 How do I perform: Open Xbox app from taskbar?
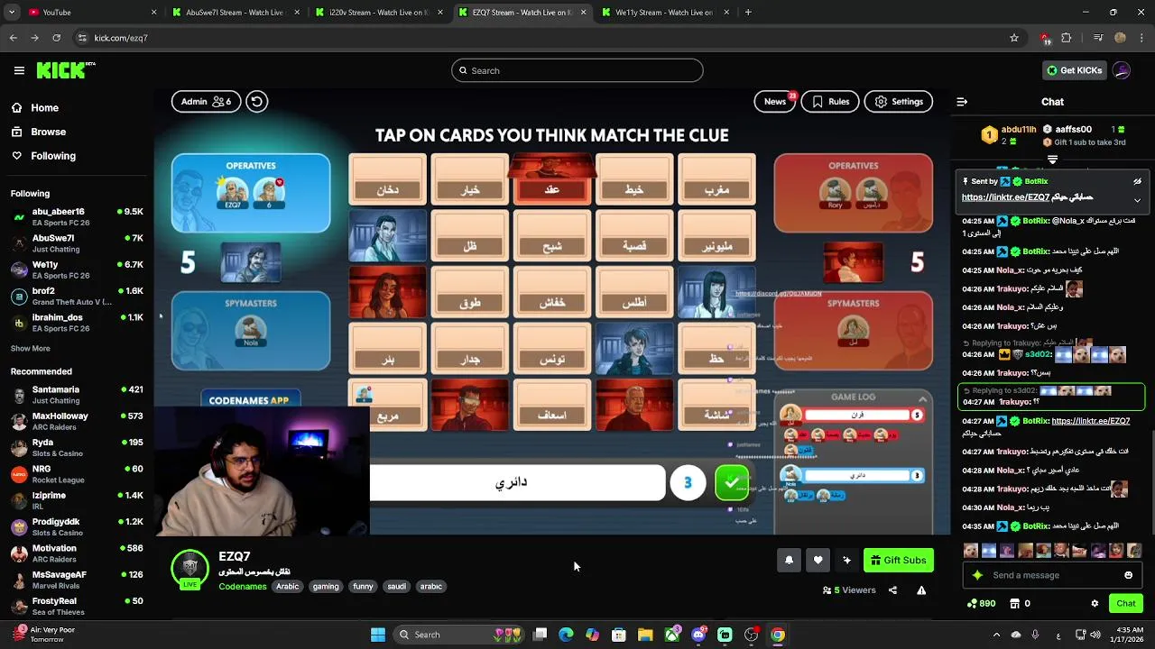click(x=672, y=635)
